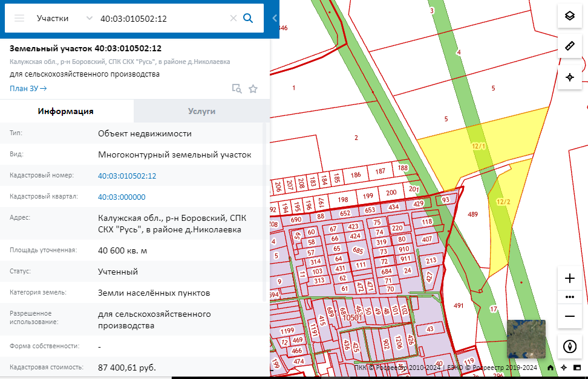Open the map layers button
This screenshot has height=379, width=588.
click(x=570, y=16)
